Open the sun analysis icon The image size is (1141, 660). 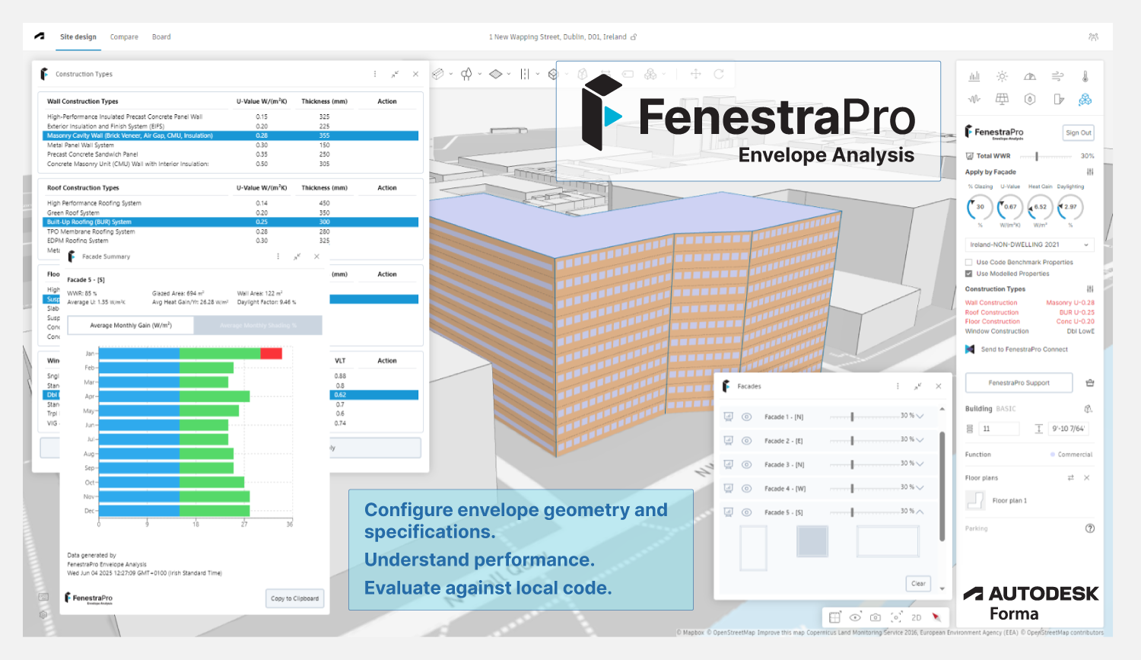click(x=1003, y=76)
